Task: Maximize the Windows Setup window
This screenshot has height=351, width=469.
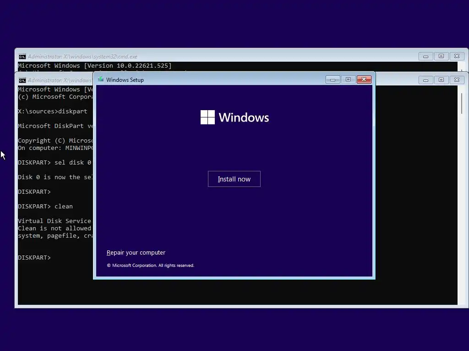Action: coord(348,80)
